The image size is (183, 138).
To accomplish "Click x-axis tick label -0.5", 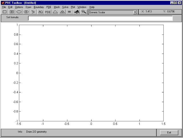I will click(x=67, y=124).
